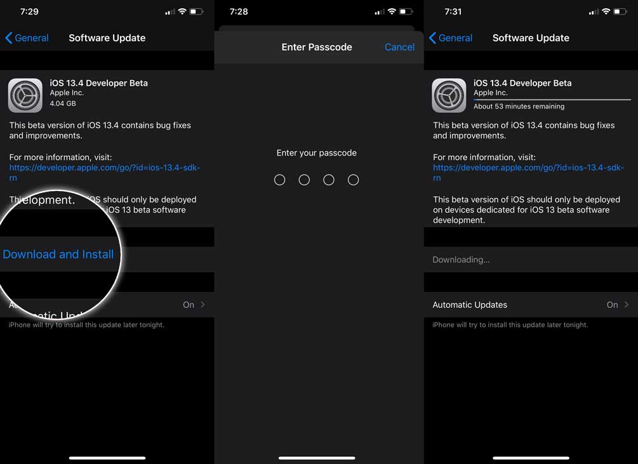Image resolution: width=638 pixels, height=464 pixels.
Task: Tap the 7:31 clock in status bar
Action: (453, 11)
